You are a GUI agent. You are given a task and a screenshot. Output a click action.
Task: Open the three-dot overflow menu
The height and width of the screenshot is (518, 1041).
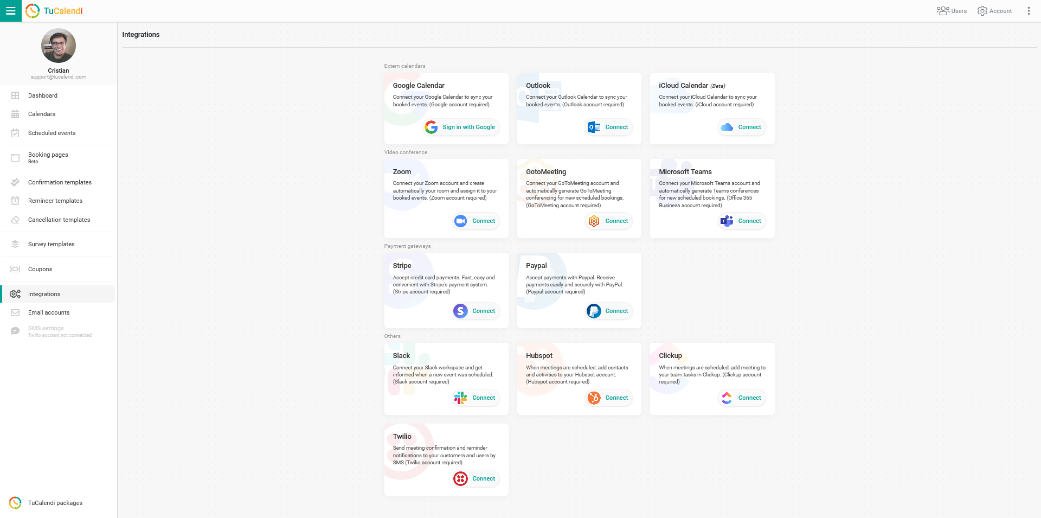click(1029, 10)
